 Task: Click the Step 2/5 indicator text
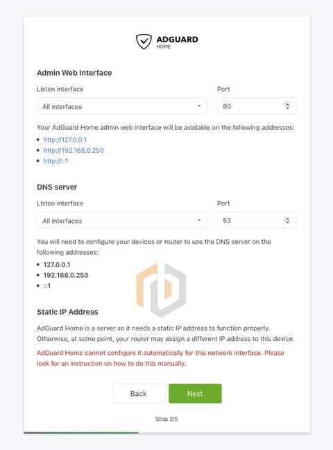(x=166, y=419)
